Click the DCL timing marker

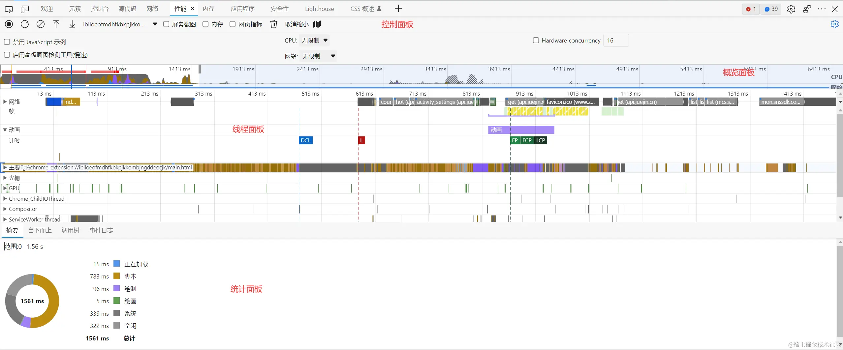(306, 140)
